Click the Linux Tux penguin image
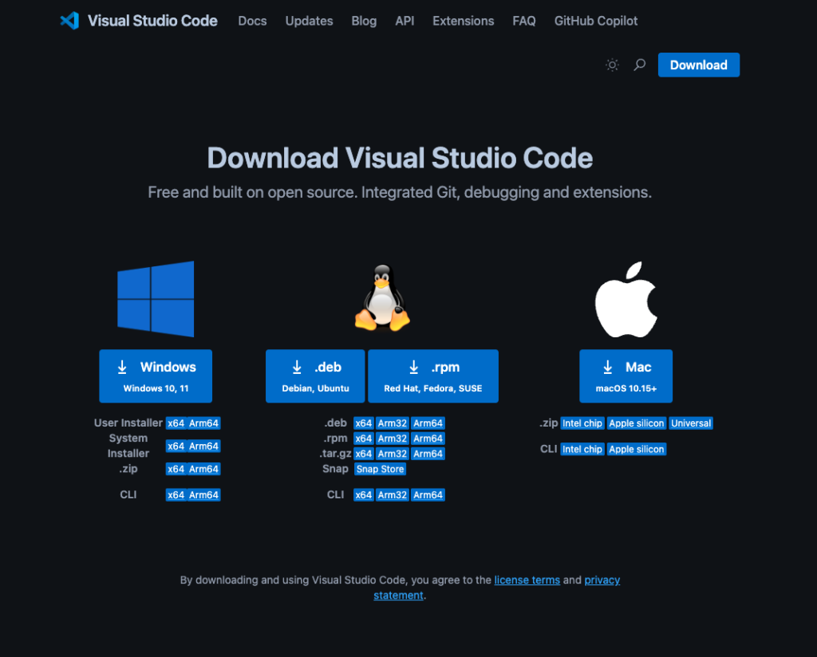The width and height of the screenshot is (817, 657). (382, 298)
